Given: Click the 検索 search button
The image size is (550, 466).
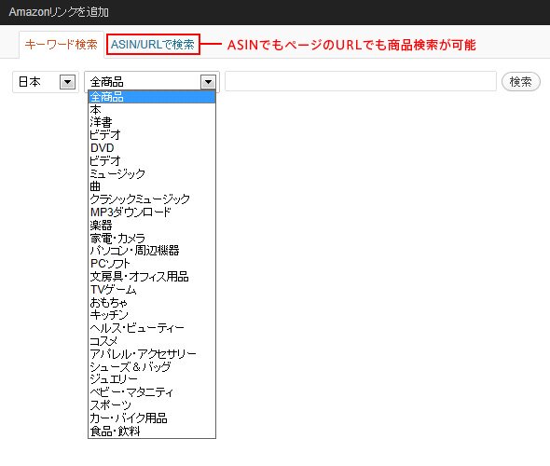Looking at the screenshot, I should [x=521, y=82].
